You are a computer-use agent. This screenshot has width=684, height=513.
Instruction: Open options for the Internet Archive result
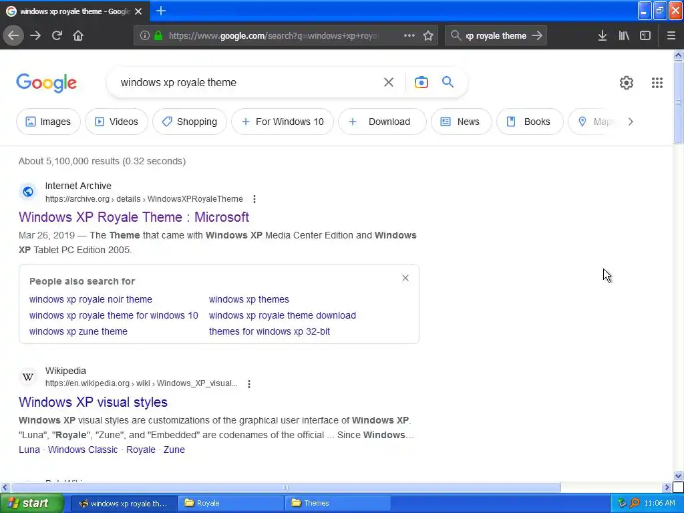254,199
